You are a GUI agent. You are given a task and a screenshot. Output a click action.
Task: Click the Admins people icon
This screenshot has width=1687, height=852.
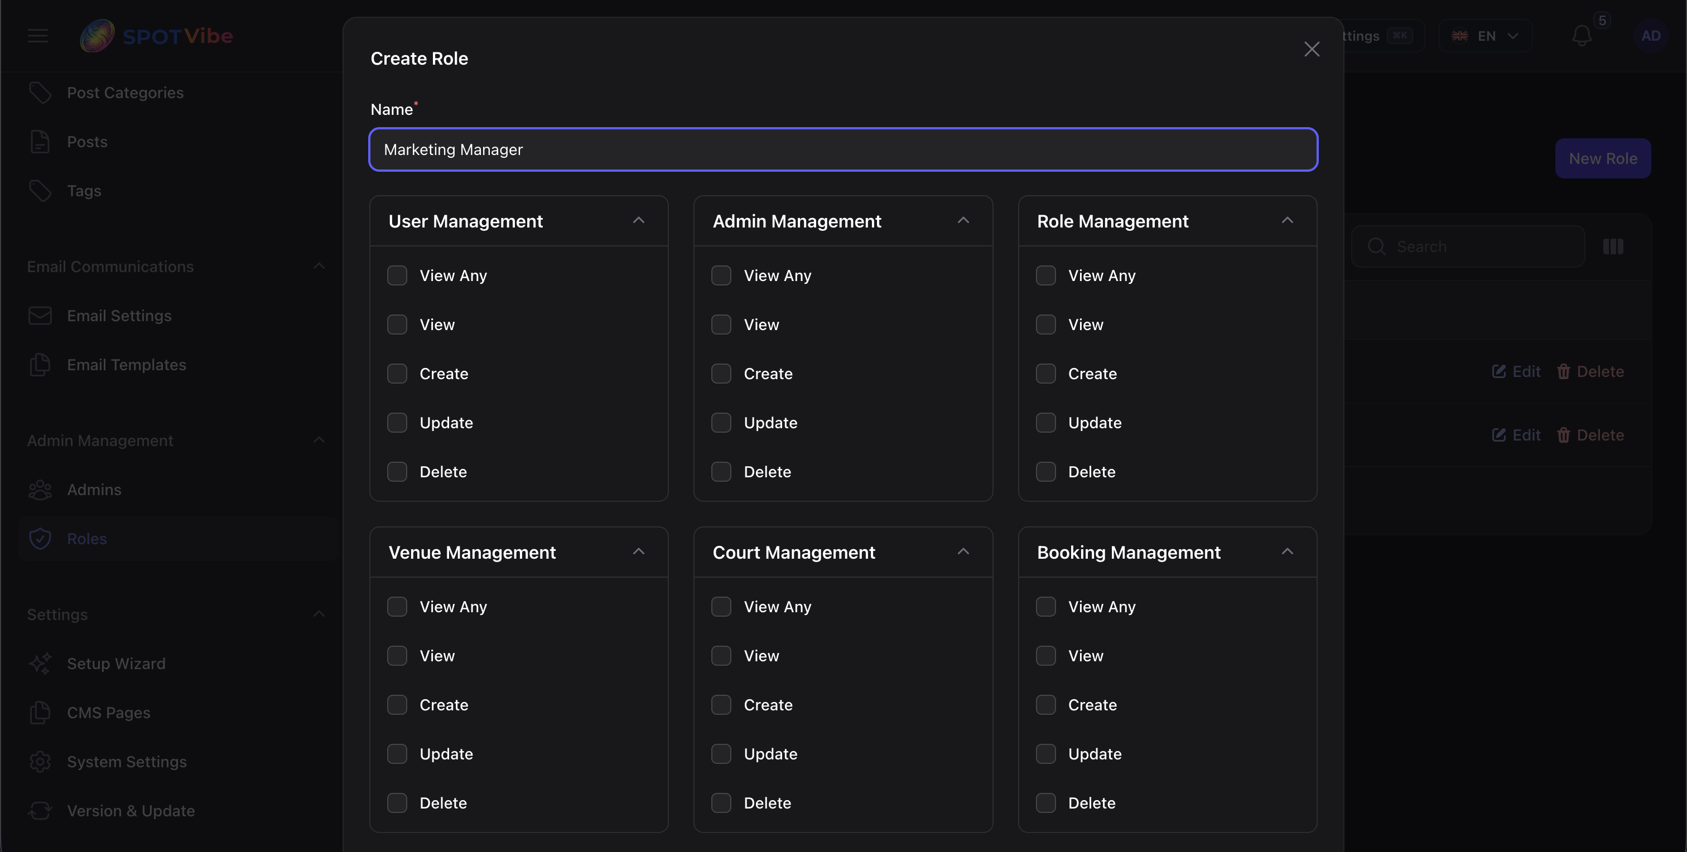click(40, 490)
